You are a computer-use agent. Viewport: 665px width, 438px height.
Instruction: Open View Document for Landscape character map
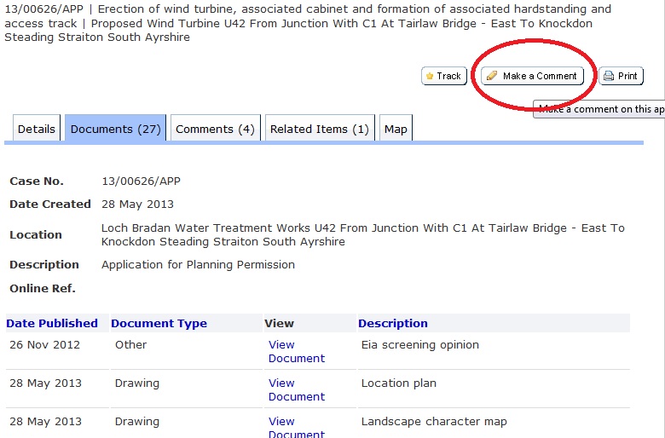pyautogui.click(x=296, y=428)
